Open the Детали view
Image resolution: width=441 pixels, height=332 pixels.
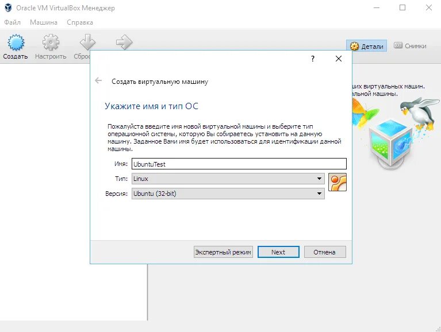366,46
